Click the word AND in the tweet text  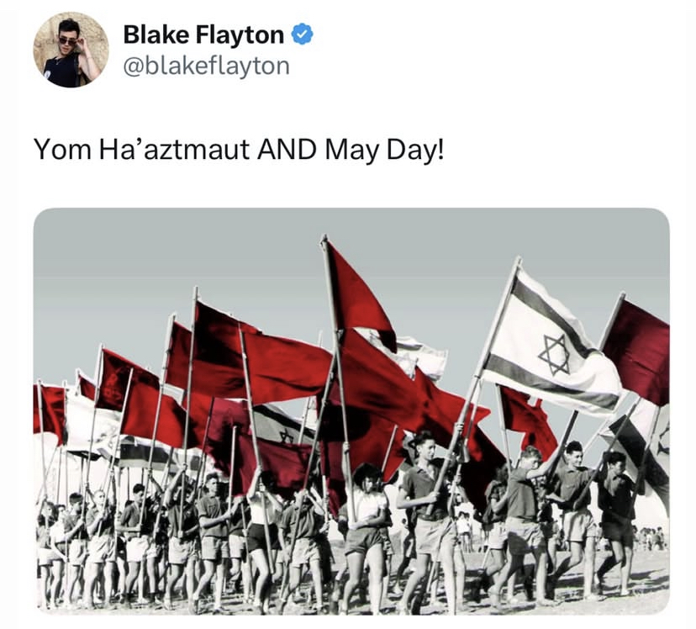click(x=287, y=149)
